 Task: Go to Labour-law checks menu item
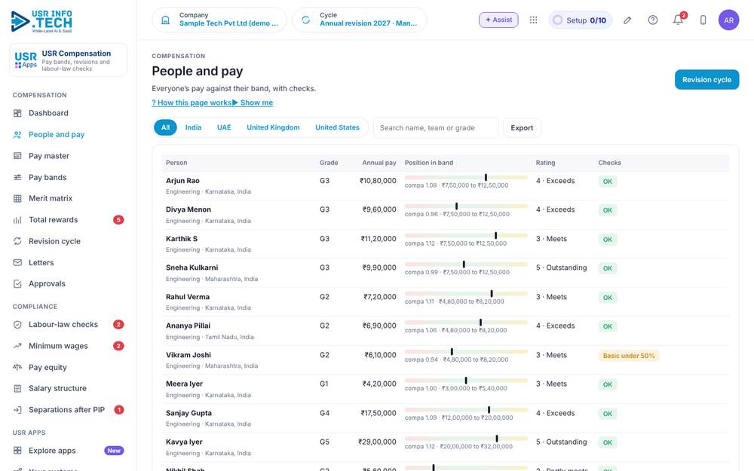coord(69,325)
